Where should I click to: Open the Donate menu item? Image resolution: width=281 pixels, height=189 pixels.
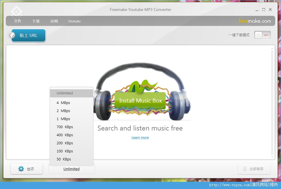pos(75,21)
